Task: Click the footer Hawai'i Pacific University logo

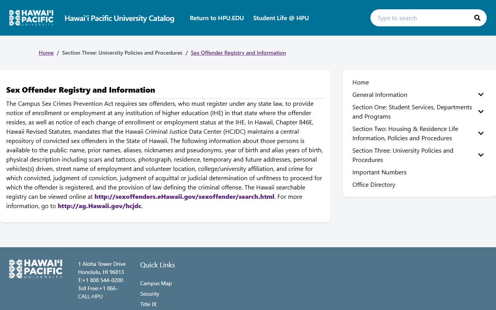Action: point(36,269)
